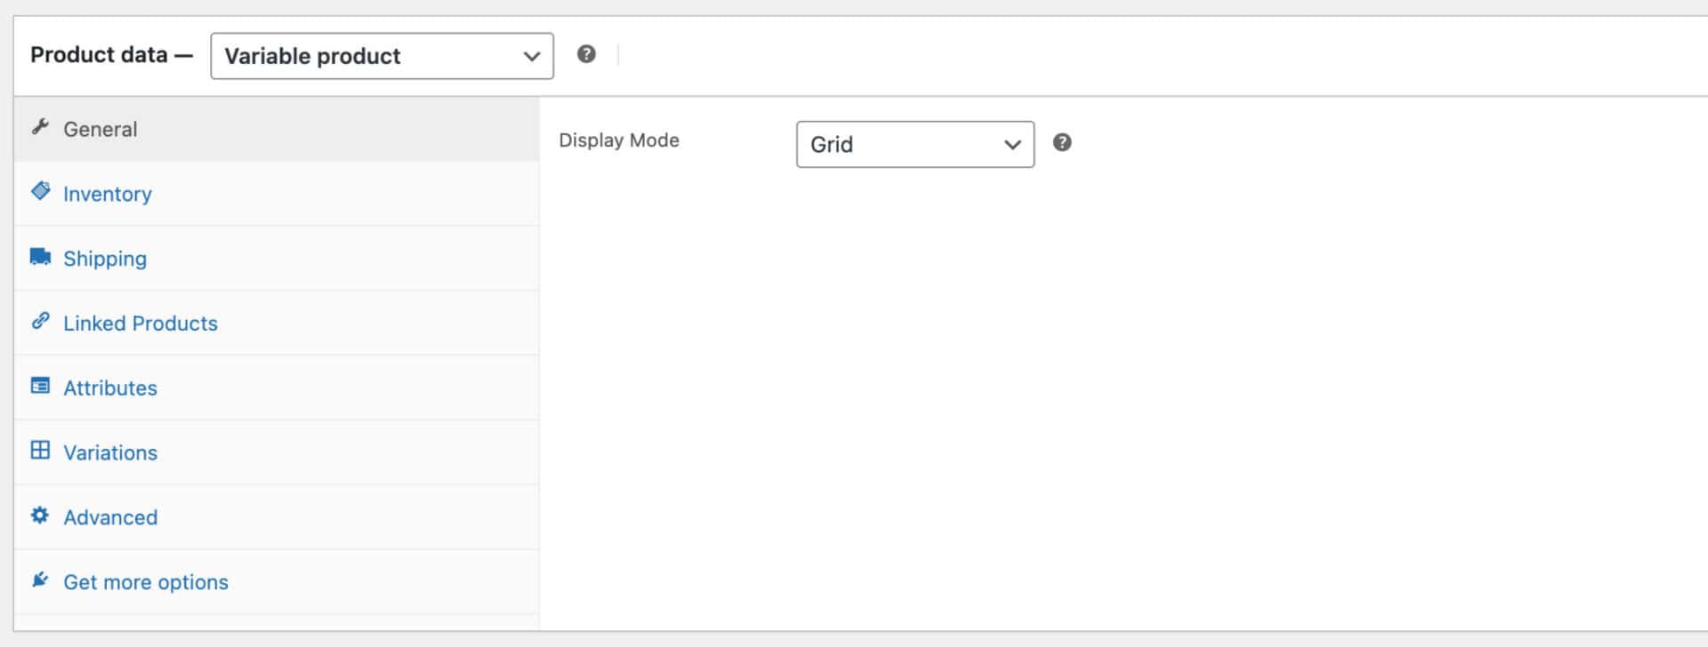Viewport: 1708px width, 647px height.
Task: Click the plug icon beside Get more options
Action: 40,580
